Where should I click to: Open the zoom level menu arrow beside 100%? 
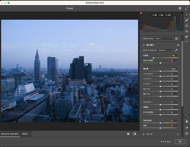point(31,134)
